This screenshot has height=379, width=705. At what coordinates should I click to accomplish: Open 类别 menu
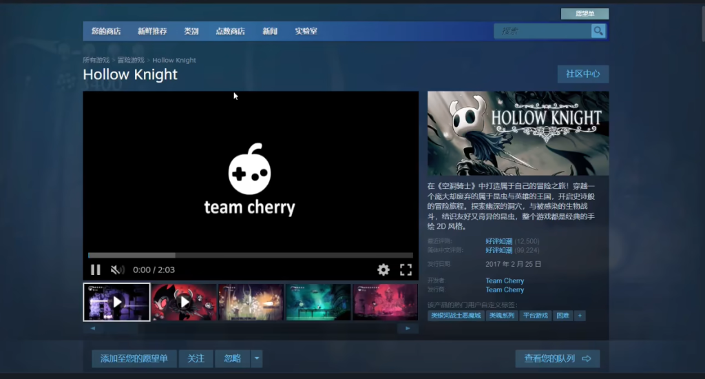coord(191,31)
